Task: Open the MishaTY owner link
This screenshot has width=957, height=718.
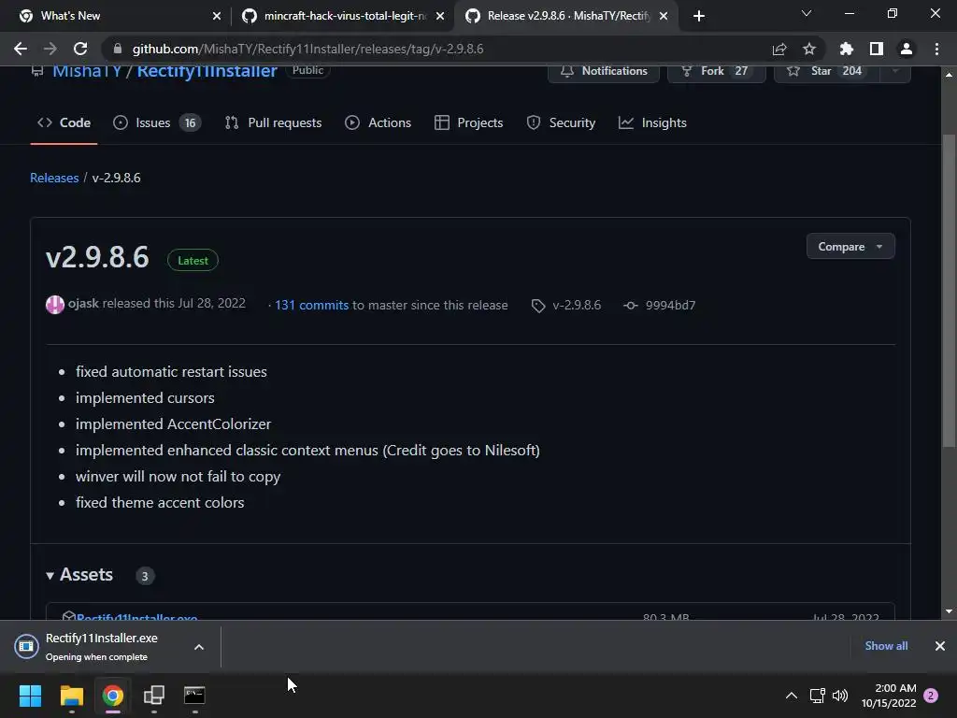Action: tap(87, 71)
